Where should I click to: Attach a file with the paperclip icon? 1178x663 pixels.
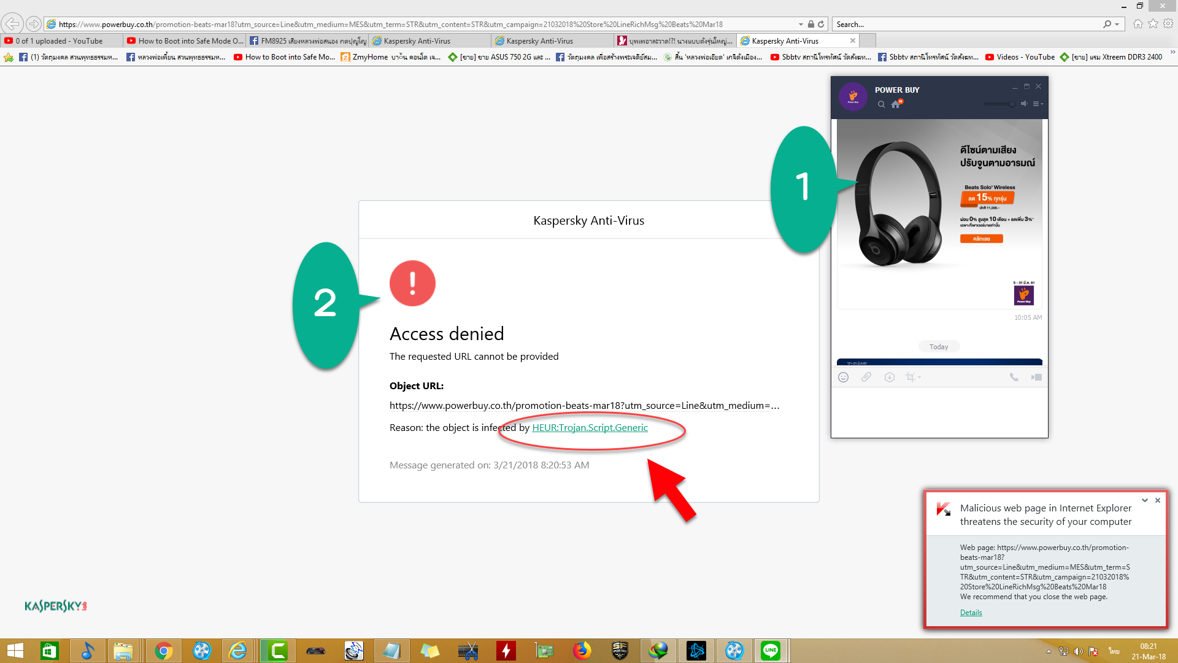coord(866,377)
